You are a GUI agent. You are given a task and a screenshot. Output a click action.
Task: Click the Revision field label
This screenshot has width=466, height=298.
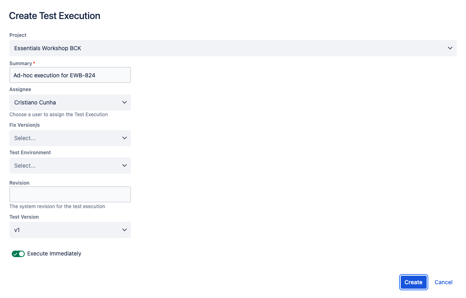click(x=19, y=183)
